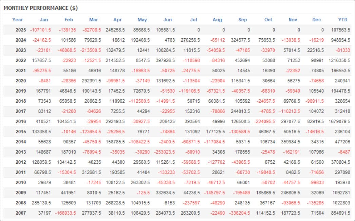Screen dimensions: 355x221
Task: Select the Nov column header
Action: pos(293,20)
